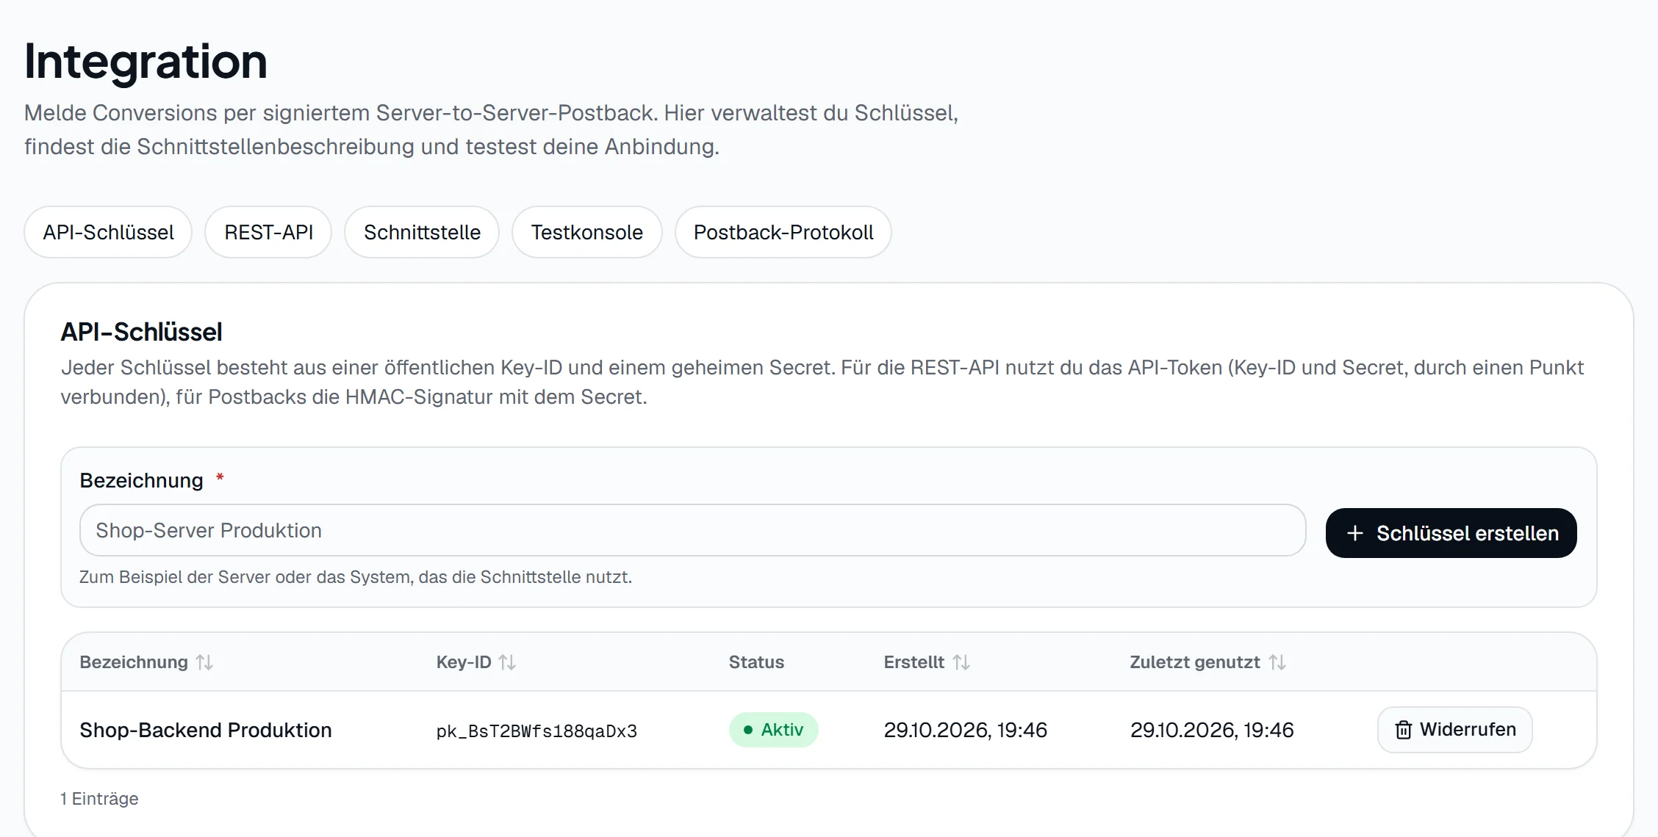This screenshot has height=837, width=1658.
Task: Open the Postback-Protokoll tab
Action: (783, 232)
